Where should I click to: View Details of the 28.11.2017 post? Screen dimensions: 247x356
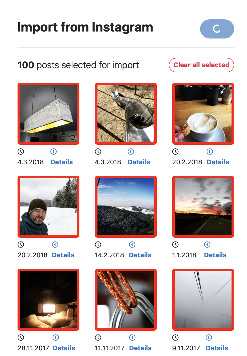tap(64, 348)
